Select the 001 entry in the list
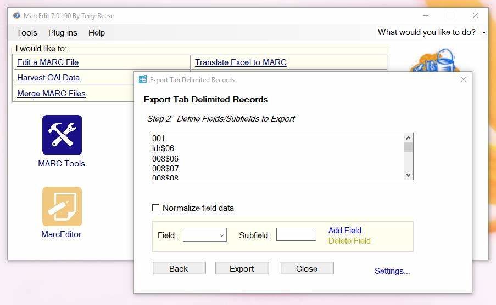The image size is (496, 305). [159, 139]
